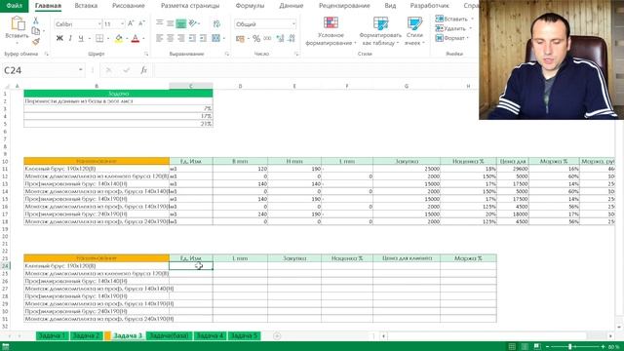Click the yellow fill color bucket swatch
This screenshot has width=624, height=351.
pyautogui.click(x=119, y=38)
